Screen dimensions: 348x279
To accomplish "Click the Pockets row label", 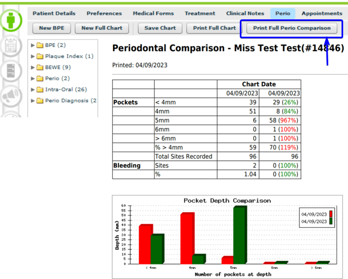I will pos(125,102).
